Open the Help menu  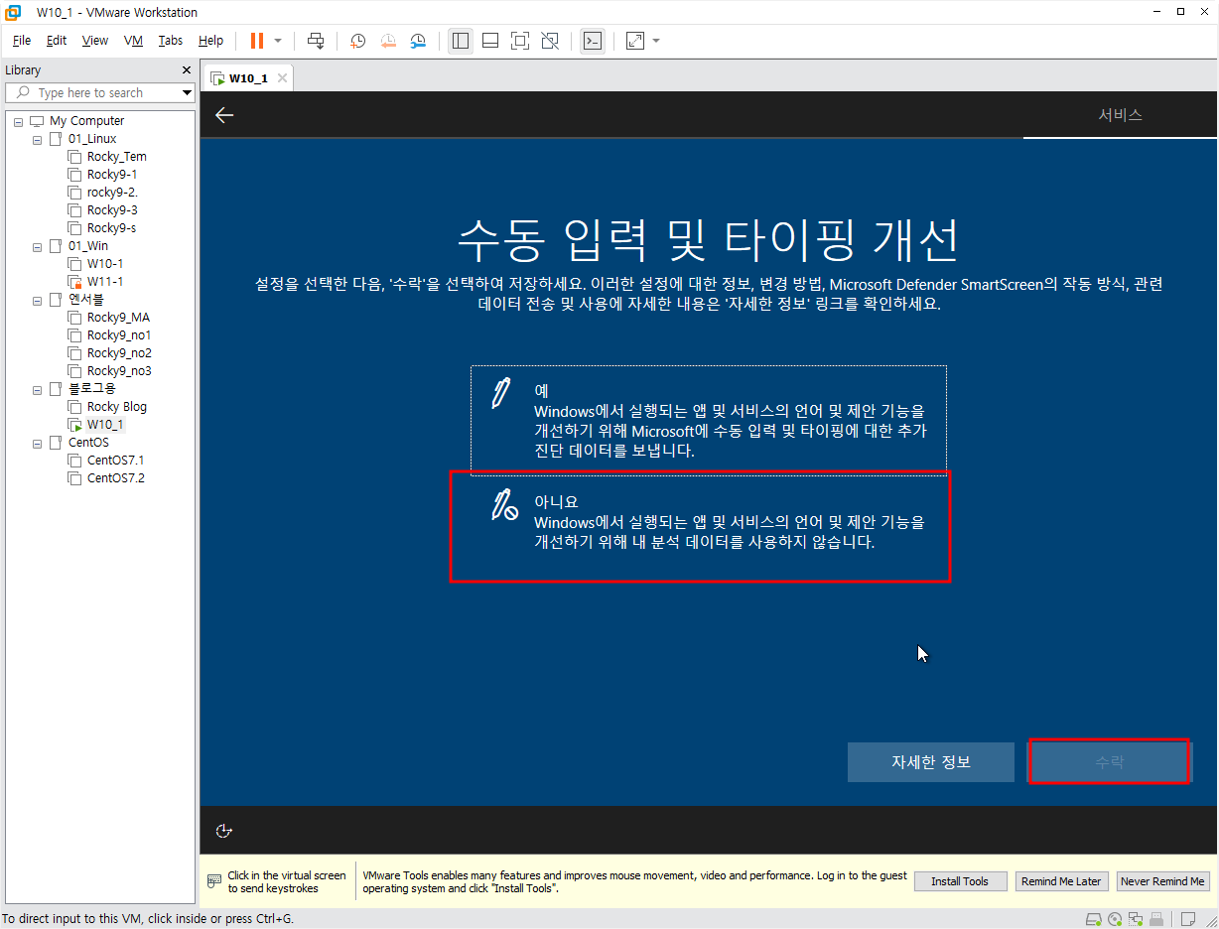point(210,41)
